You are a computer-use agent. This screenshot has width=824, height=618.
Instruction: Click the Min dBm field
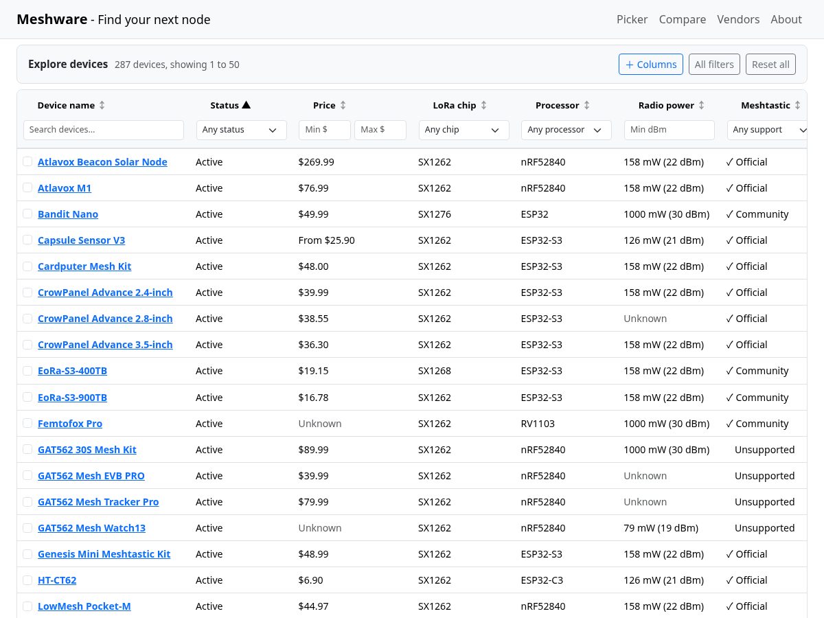[x=669, y=130]
